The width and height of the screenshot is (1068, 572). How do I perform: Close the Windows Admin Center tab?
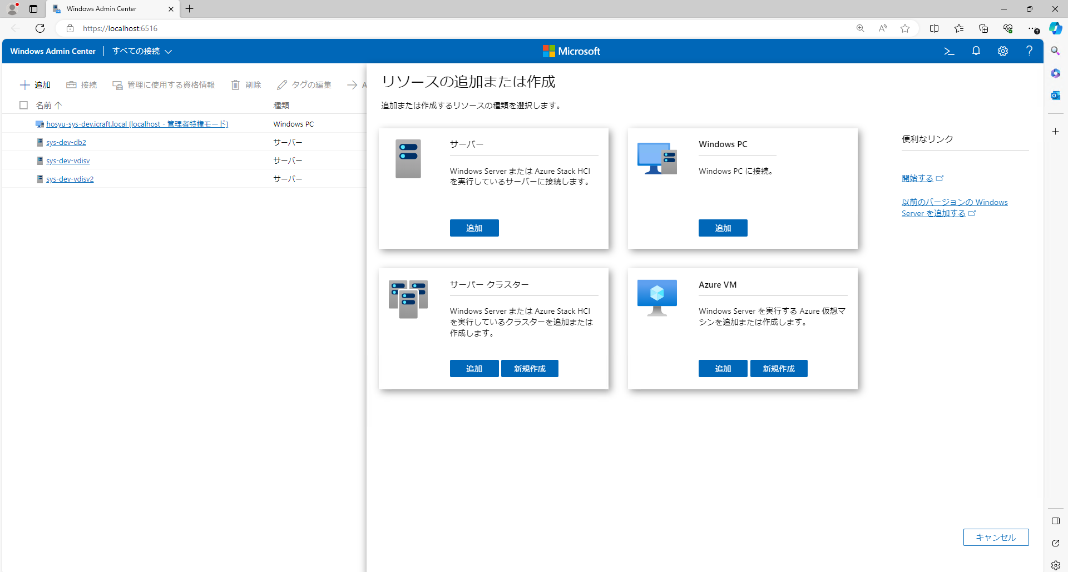[171, 9]
